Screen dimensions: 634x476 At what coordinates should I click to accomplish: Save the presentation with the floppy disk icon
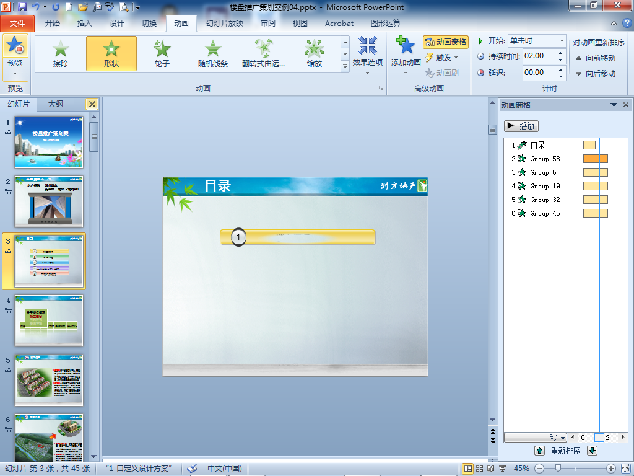coord(22,7)
